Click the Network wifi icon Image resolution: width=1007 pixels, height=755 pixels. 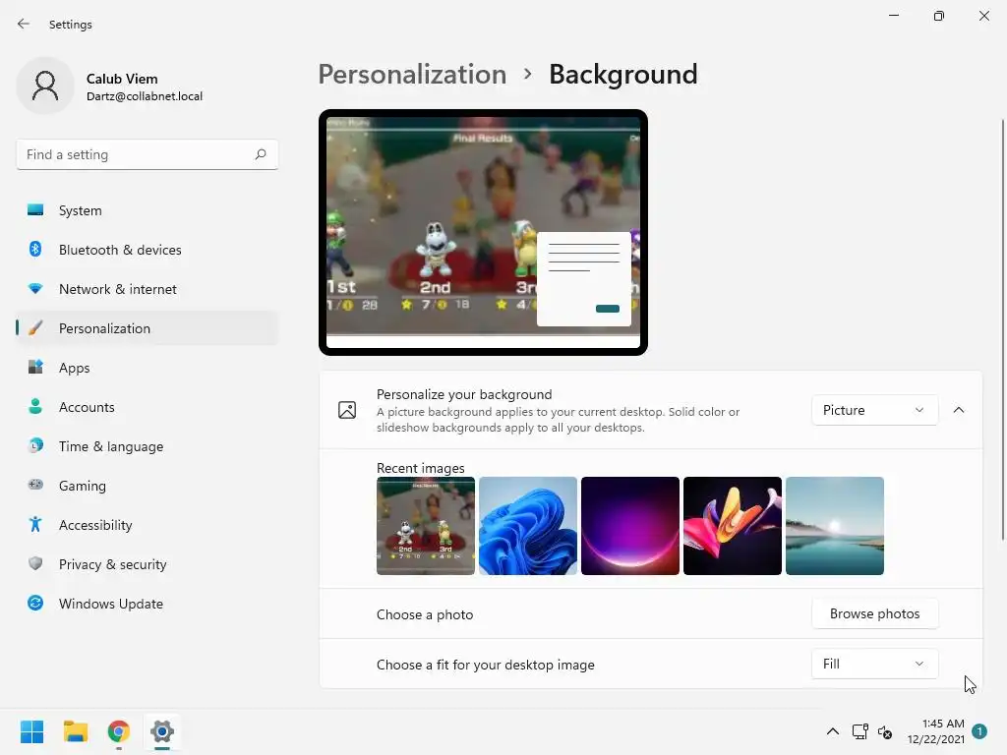pyautogui.click(x=35, y=289)
